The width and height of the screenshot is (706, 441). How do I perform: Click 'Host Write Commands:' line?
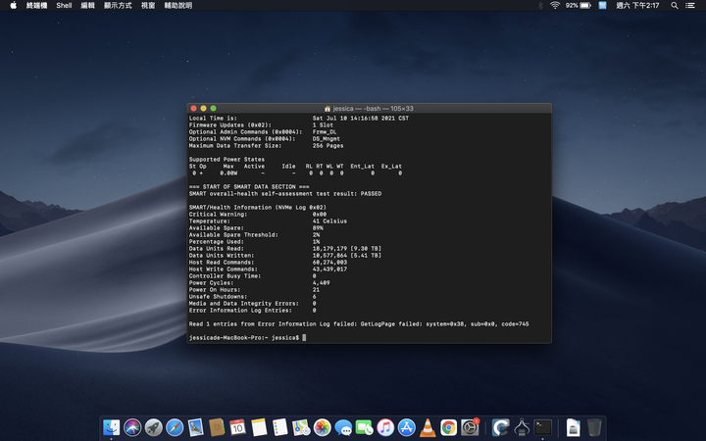pos(268,269)
